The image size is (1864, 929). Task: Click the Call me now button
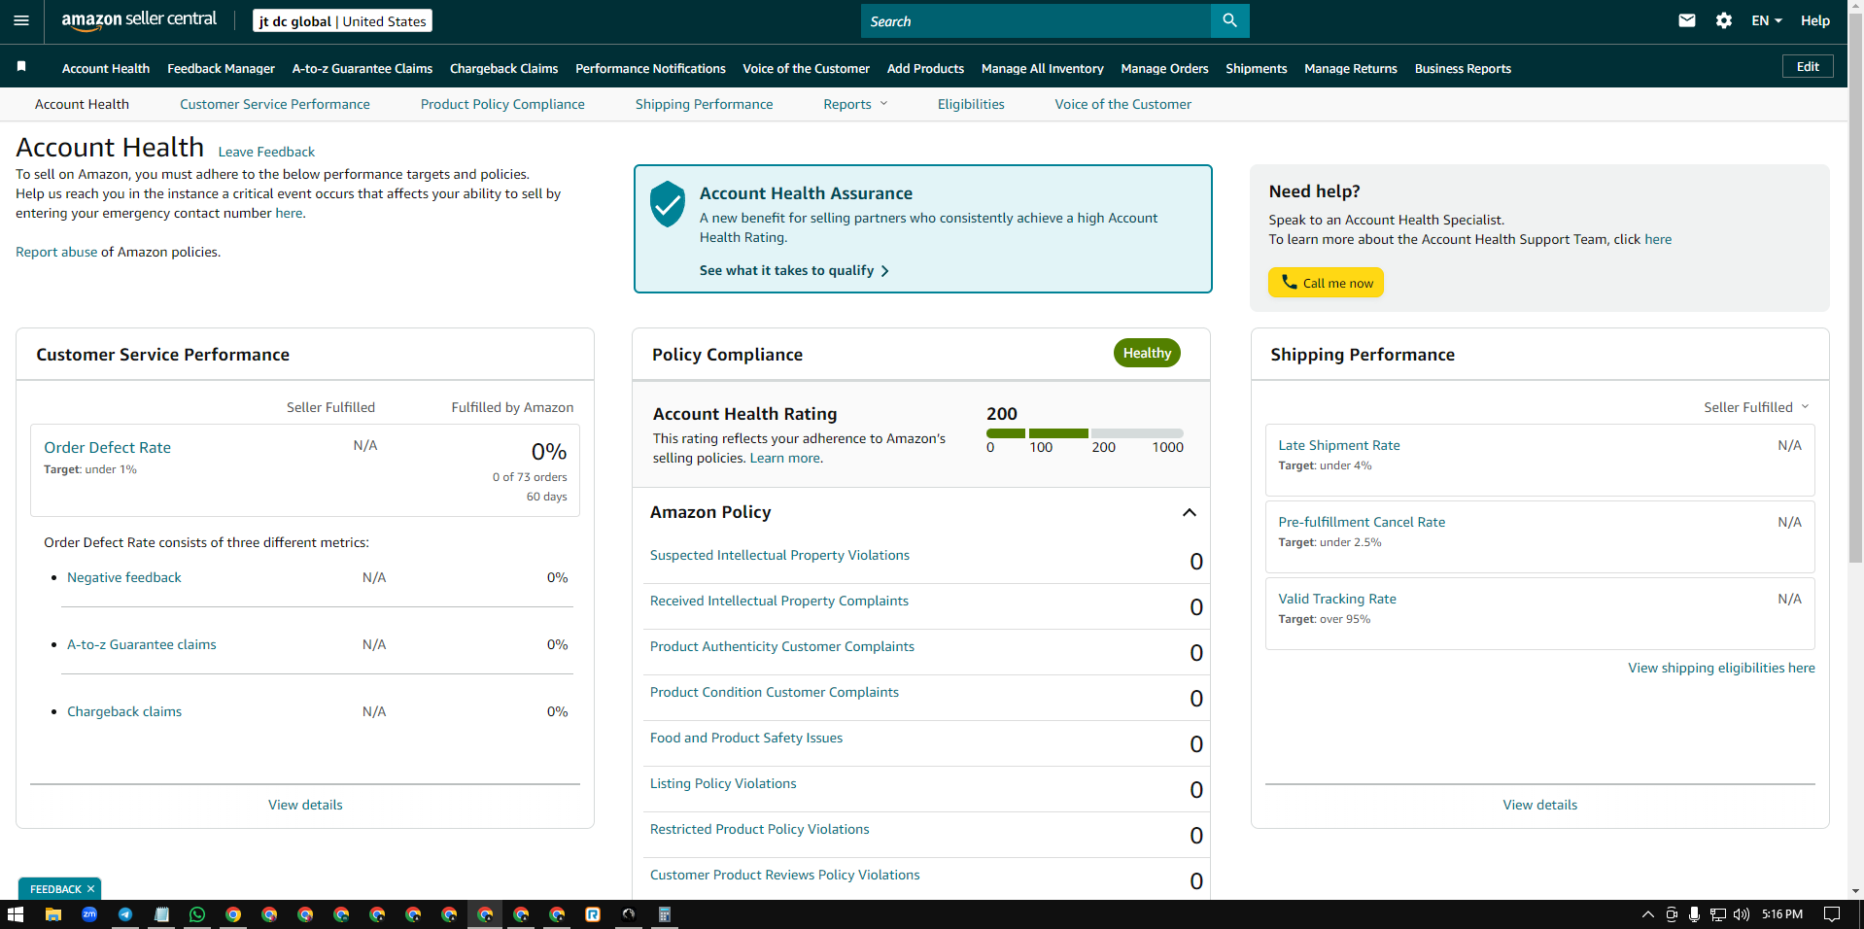point(1326,283)
